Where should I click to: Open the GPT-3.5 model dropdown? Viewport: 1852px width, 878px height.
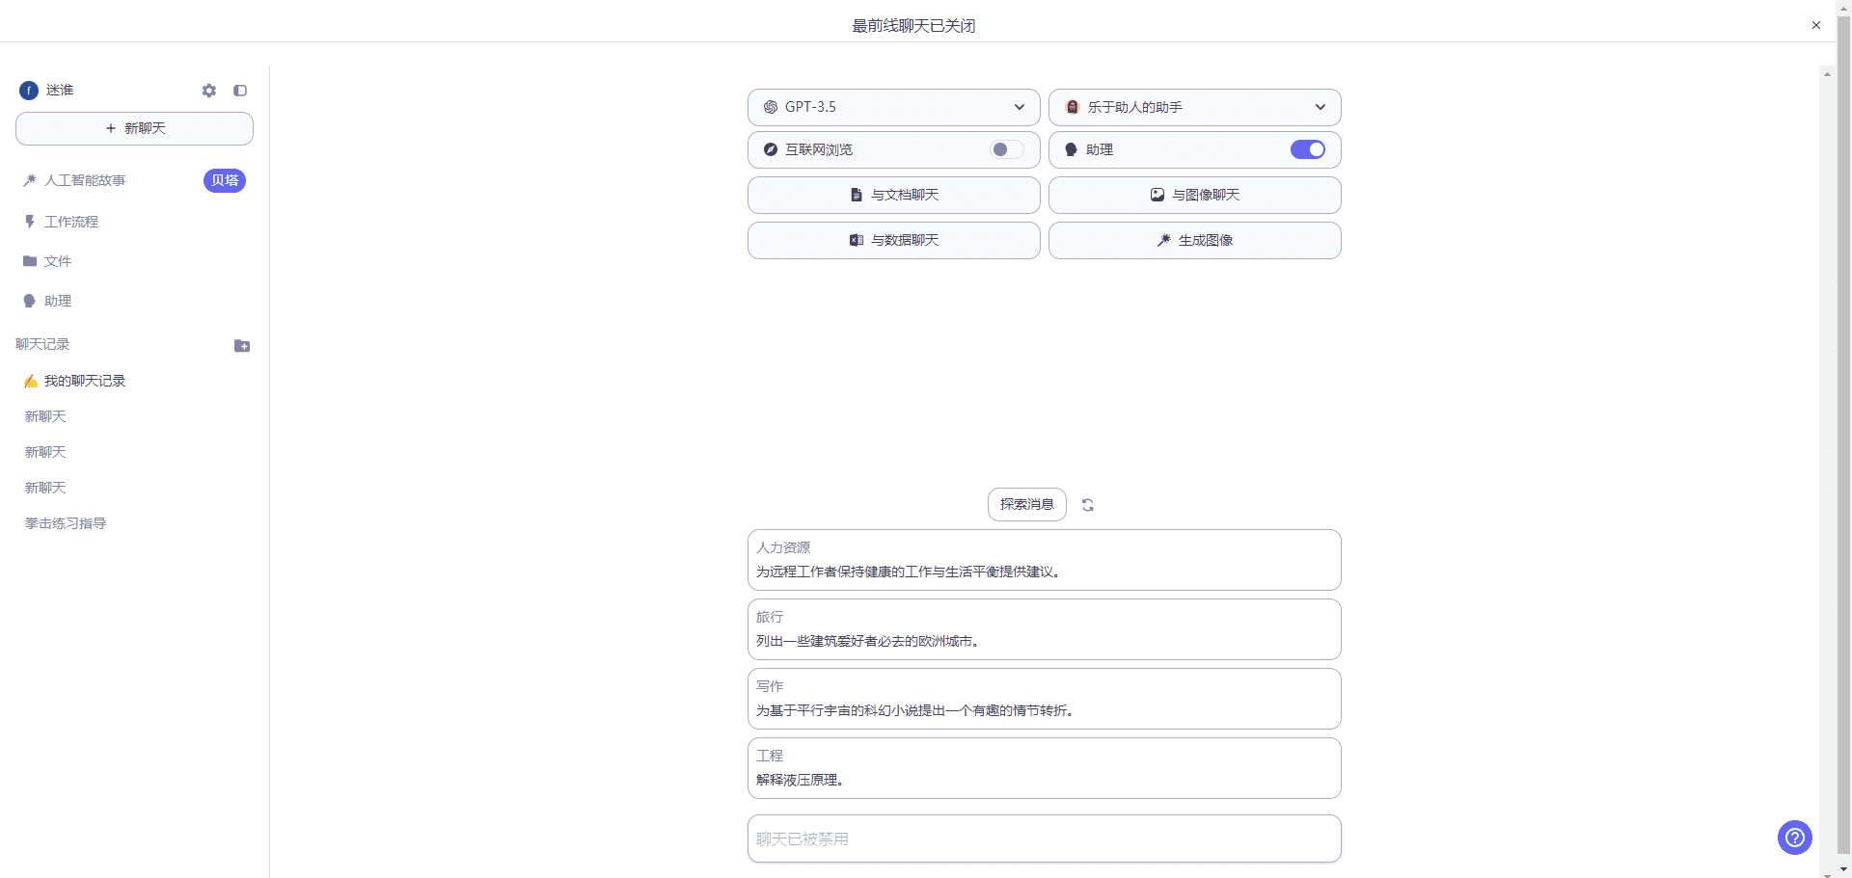pyautogui.click(x=894, y=107)
